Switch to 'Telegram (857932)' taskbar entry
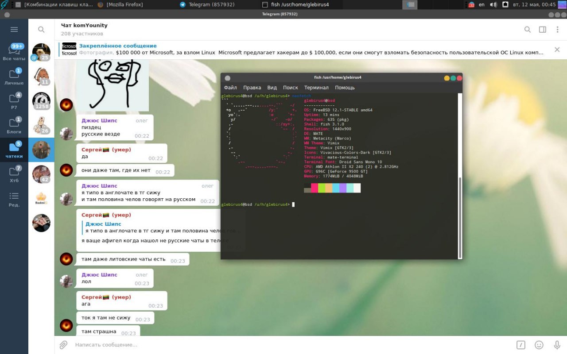Image resolution: width=567 pixels, height=354 pixels. coord(207,4)
